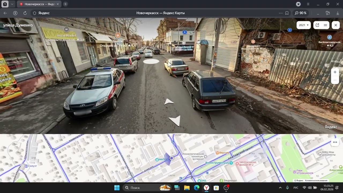This screenshot has width=343, height=193.
Task: Expand the tab list dropdown arrow
Action: pos(12,4)
